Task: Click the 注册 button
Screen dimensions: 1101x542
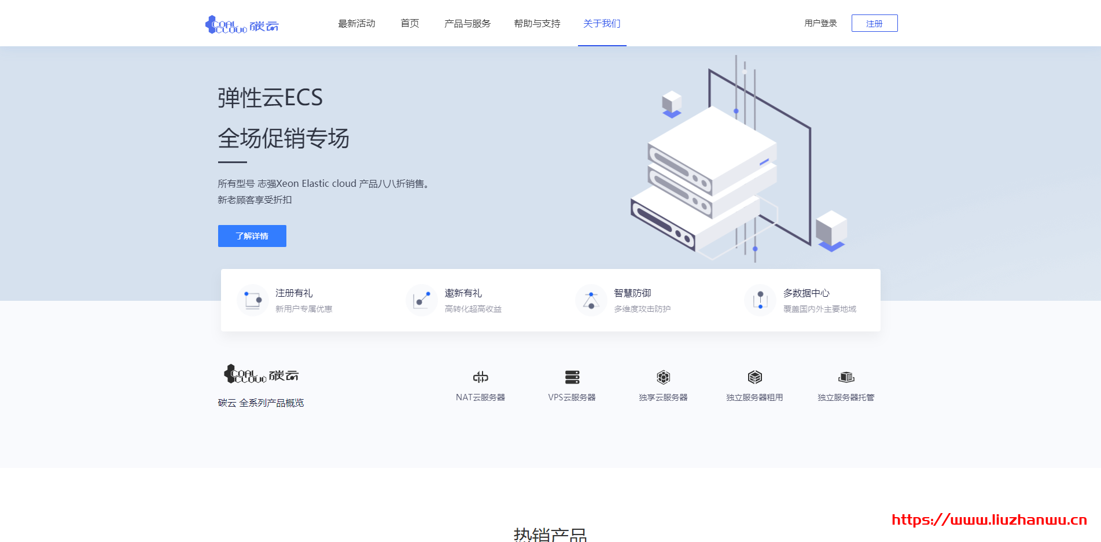Action: tap(874, 23)
